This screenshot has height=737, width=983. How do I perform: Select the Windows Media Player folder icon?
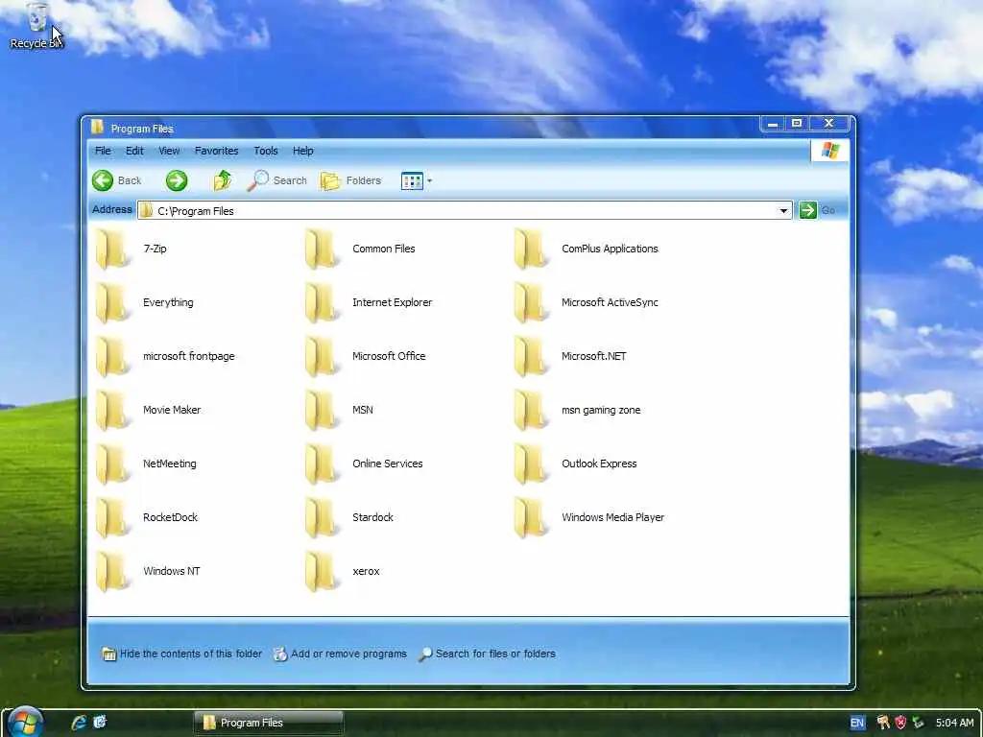tap(532, 518)
